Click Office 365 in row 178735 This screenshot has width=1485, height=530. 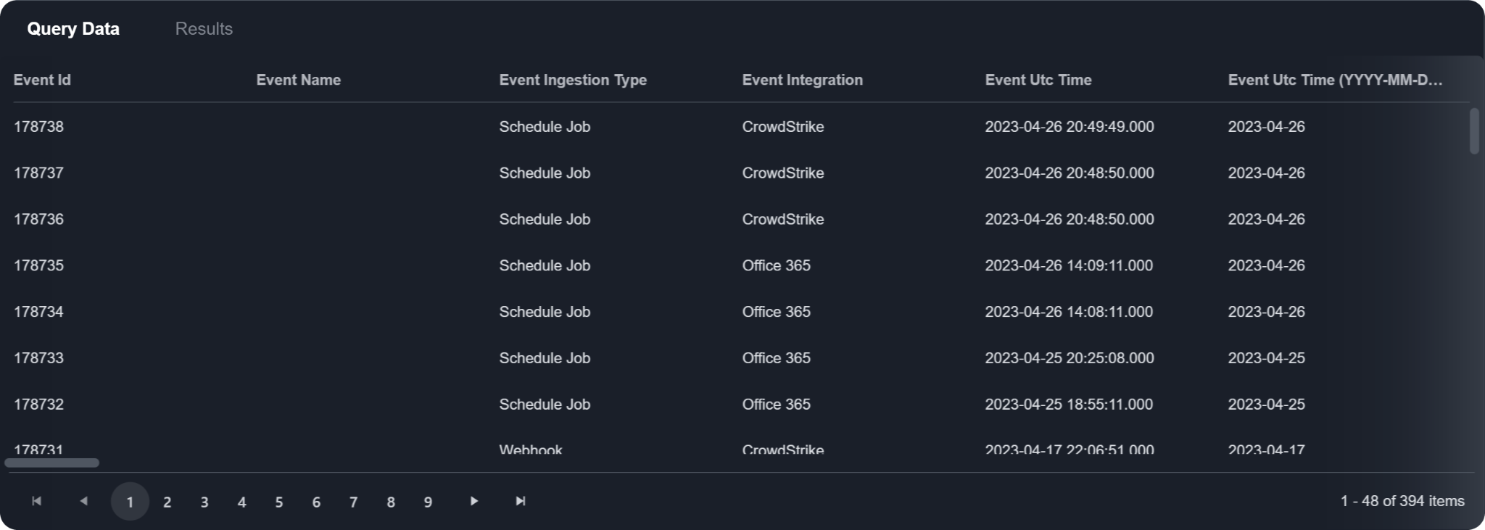[776, 265]
